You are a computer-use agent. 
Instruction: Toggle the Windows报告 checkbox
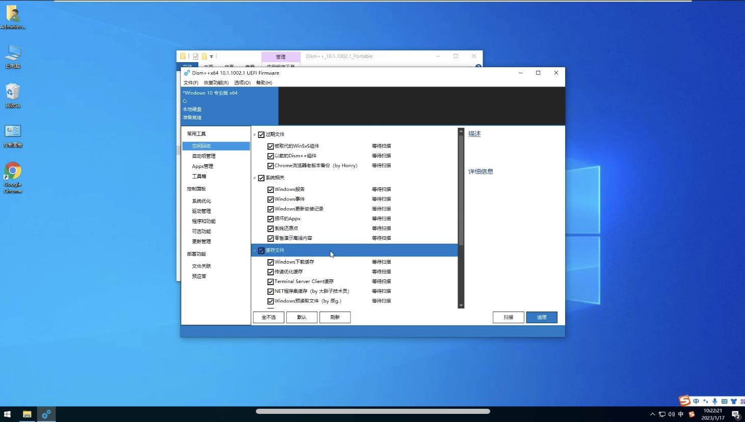pyautogui.click(x=271, y=189)
